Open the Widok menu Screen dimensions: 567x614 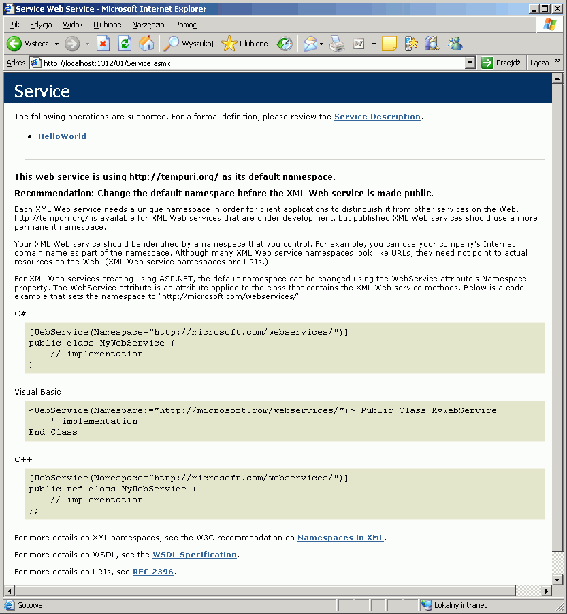pyautogui.click(x=73, y=25)
